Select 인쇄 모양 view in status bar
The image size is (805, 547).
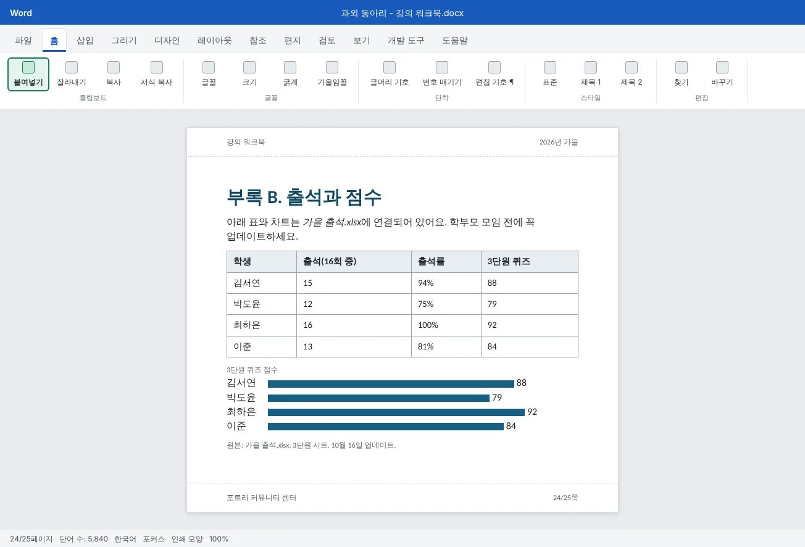point(187,539)
